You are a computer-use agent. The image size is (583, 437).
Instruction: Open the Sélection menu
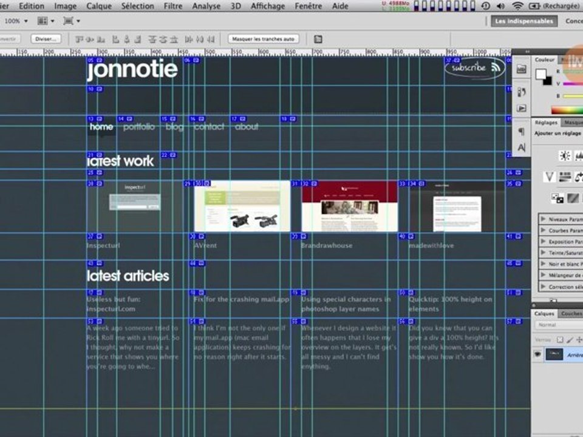138,6
